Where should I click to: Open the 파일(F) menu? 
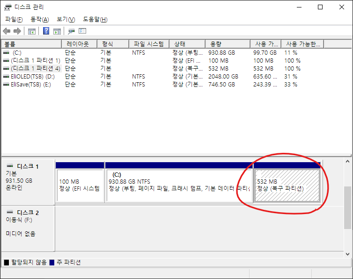(x=14, y=20)
